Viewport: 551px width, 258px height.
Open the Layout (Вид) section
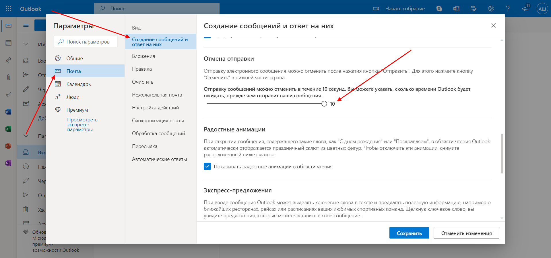click(x=160, y=28)
